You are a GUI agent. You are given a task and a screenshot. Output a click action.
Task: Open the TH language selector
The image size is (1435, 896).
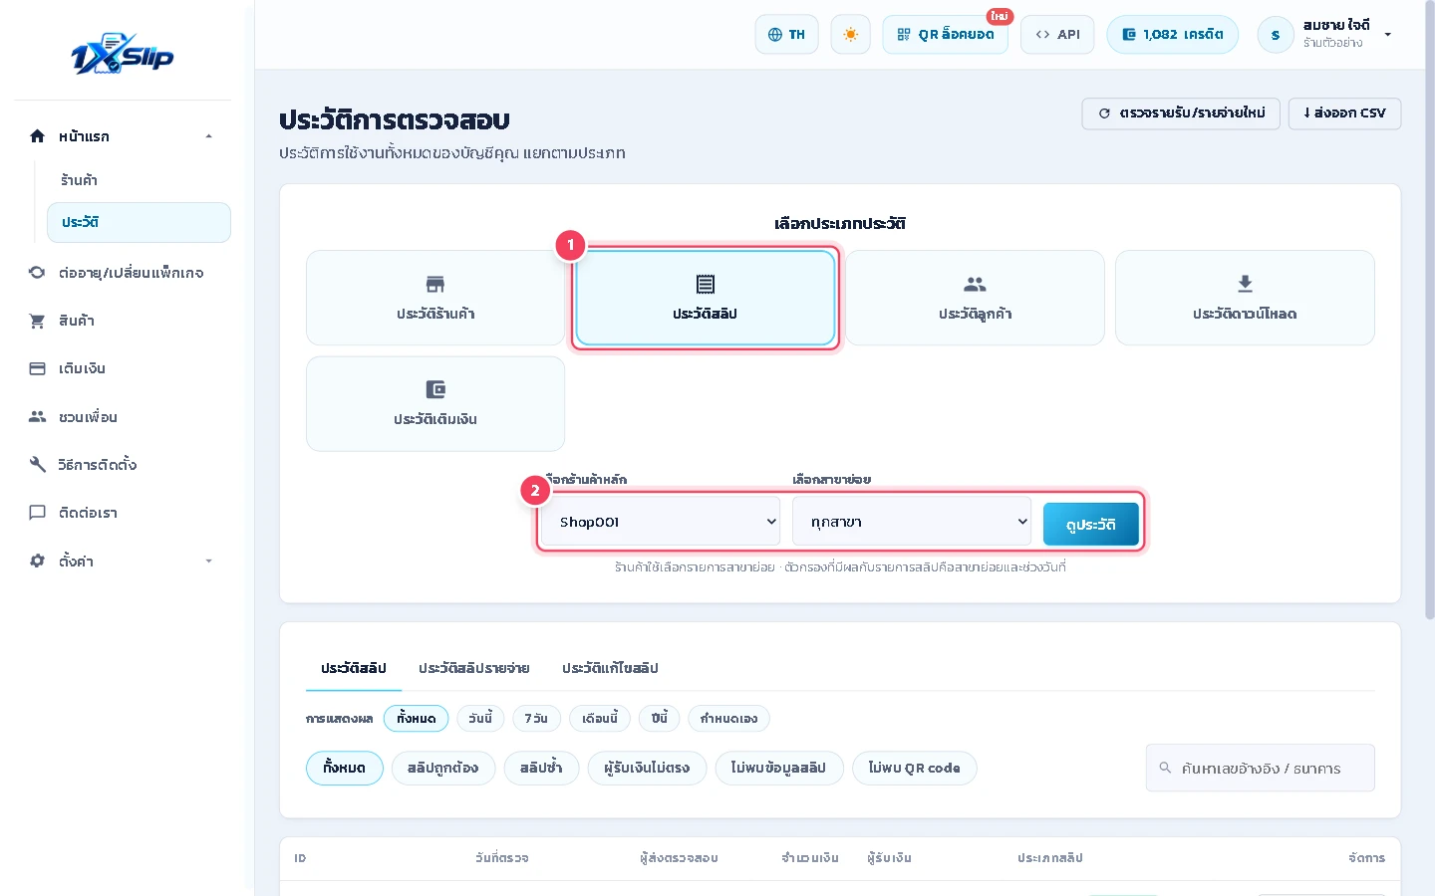point(786,35)
